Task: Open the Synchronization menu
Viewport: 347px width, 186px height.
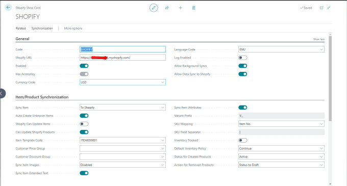Action: click(x=42, y=28)
